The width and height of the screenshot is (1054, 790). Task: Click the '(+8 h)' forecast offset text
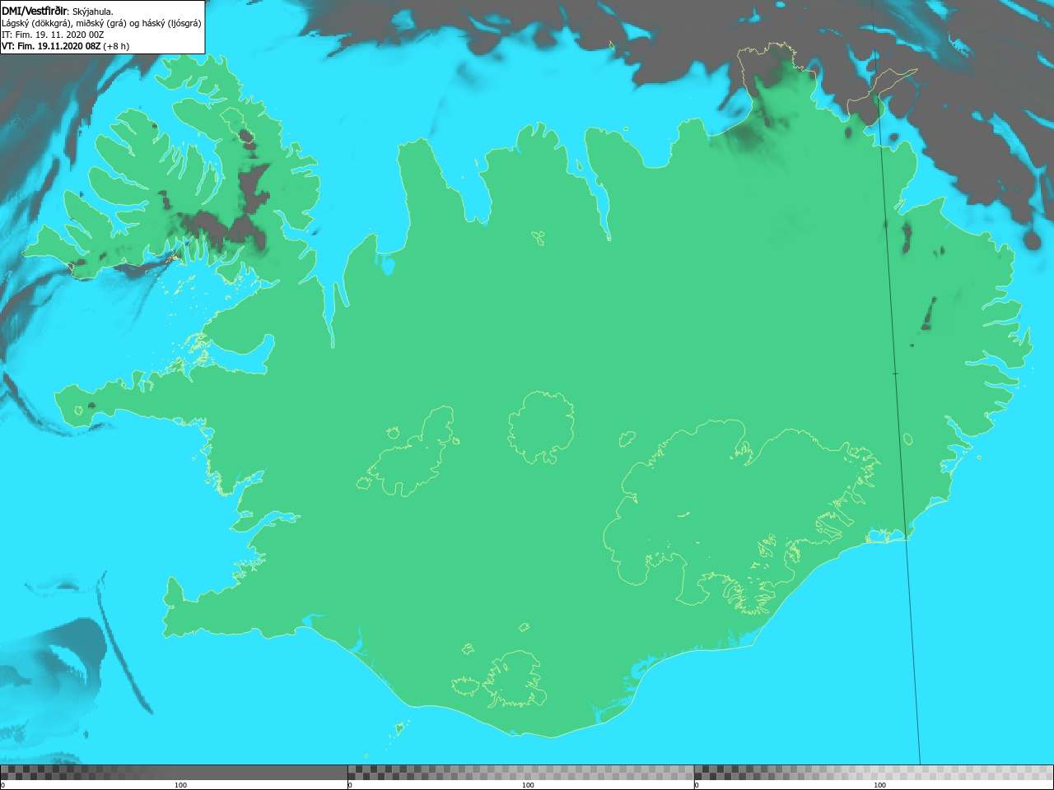click(117, 46)
